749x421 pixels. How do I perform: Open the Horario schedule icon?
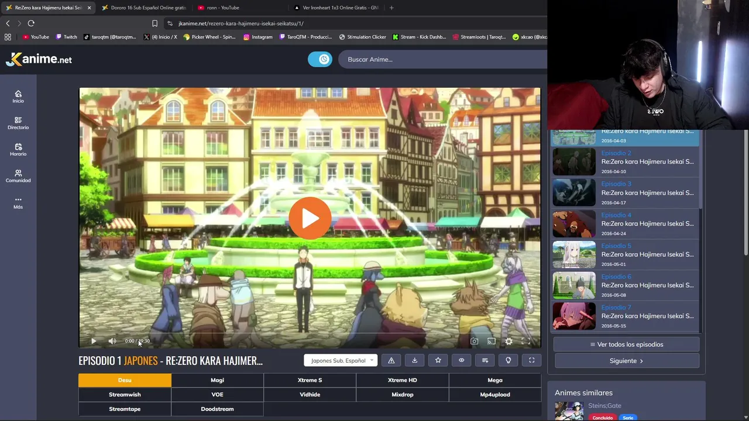tap(18, 150)
